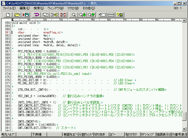
Task: Click the search downward green arrow icon
Action: point(82,14)
